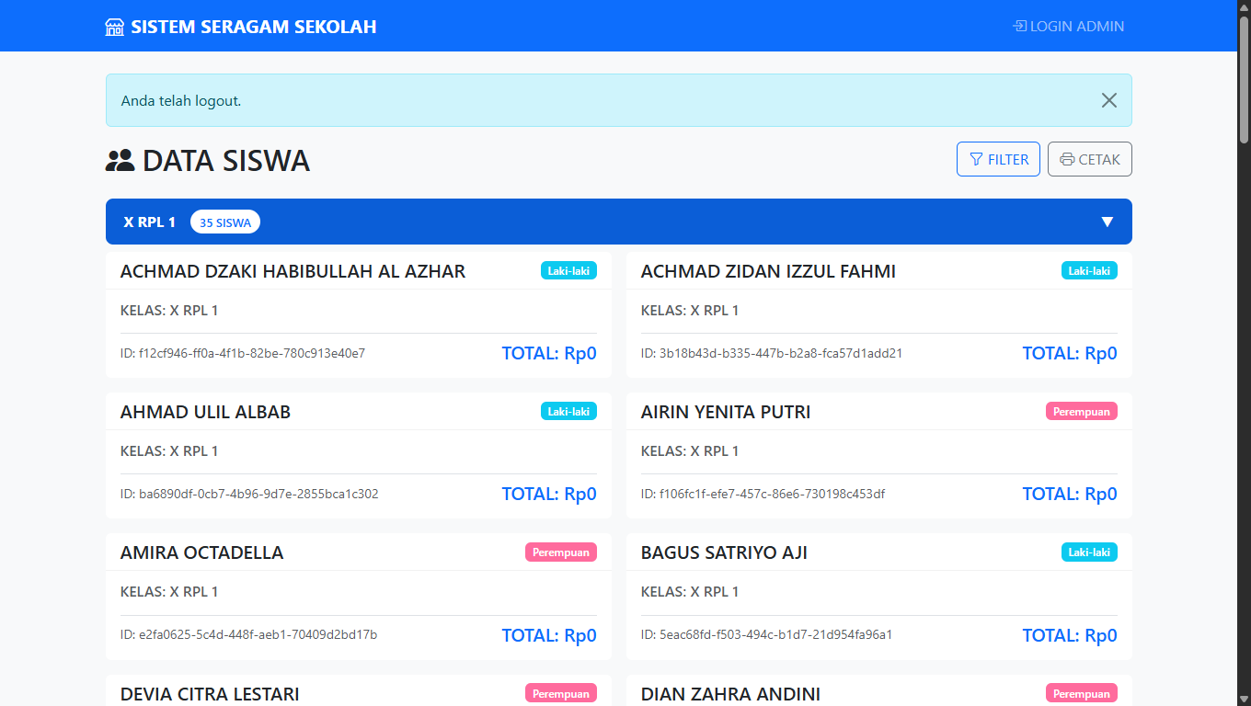Open the LOGIN ADMIN link
Viewport: 1251px width, 706px height.
coord(1069,26)
